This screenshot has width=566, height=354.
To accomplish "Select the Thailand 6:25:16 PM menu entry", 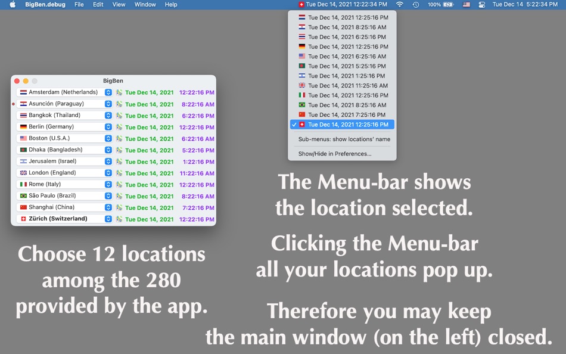I will pos(342,37).
